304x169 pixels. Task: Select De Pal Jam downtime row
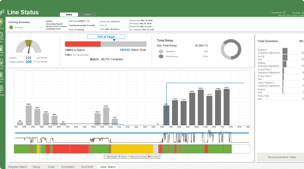(x=281, y=58)
